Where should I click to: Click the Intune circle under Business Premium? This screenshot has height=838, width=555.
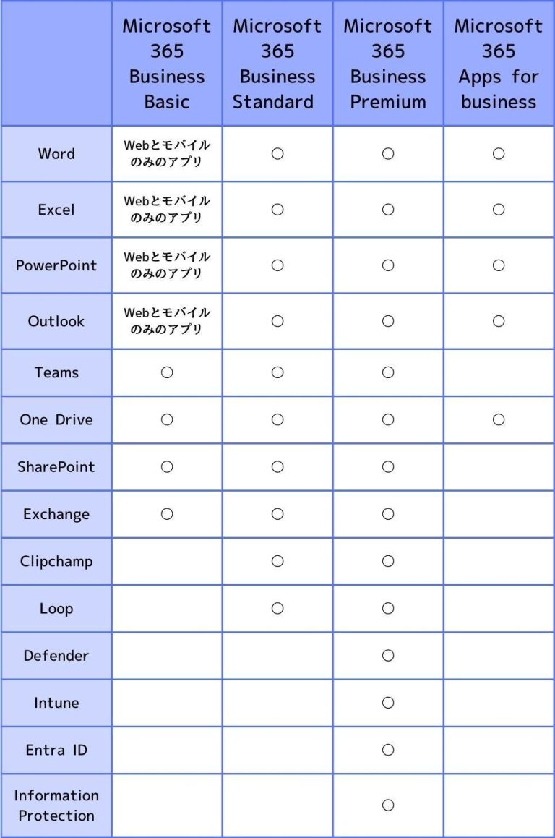388,703
